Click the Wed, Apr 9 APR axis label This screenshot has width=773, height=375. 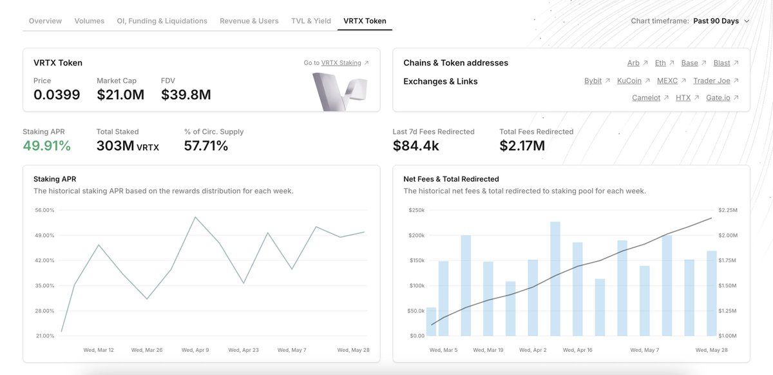click(x=195, y=350)
